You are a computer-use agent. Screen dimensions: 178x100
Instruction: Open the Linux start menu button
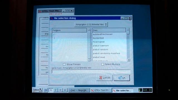pyautogui.click(x=37, y=90)
